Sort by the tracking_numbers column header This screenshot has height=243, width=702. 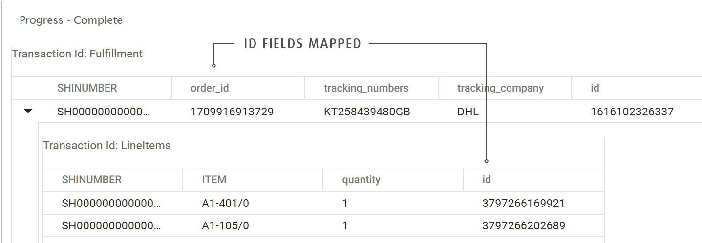pyautogui.click(x=366, y=88)
